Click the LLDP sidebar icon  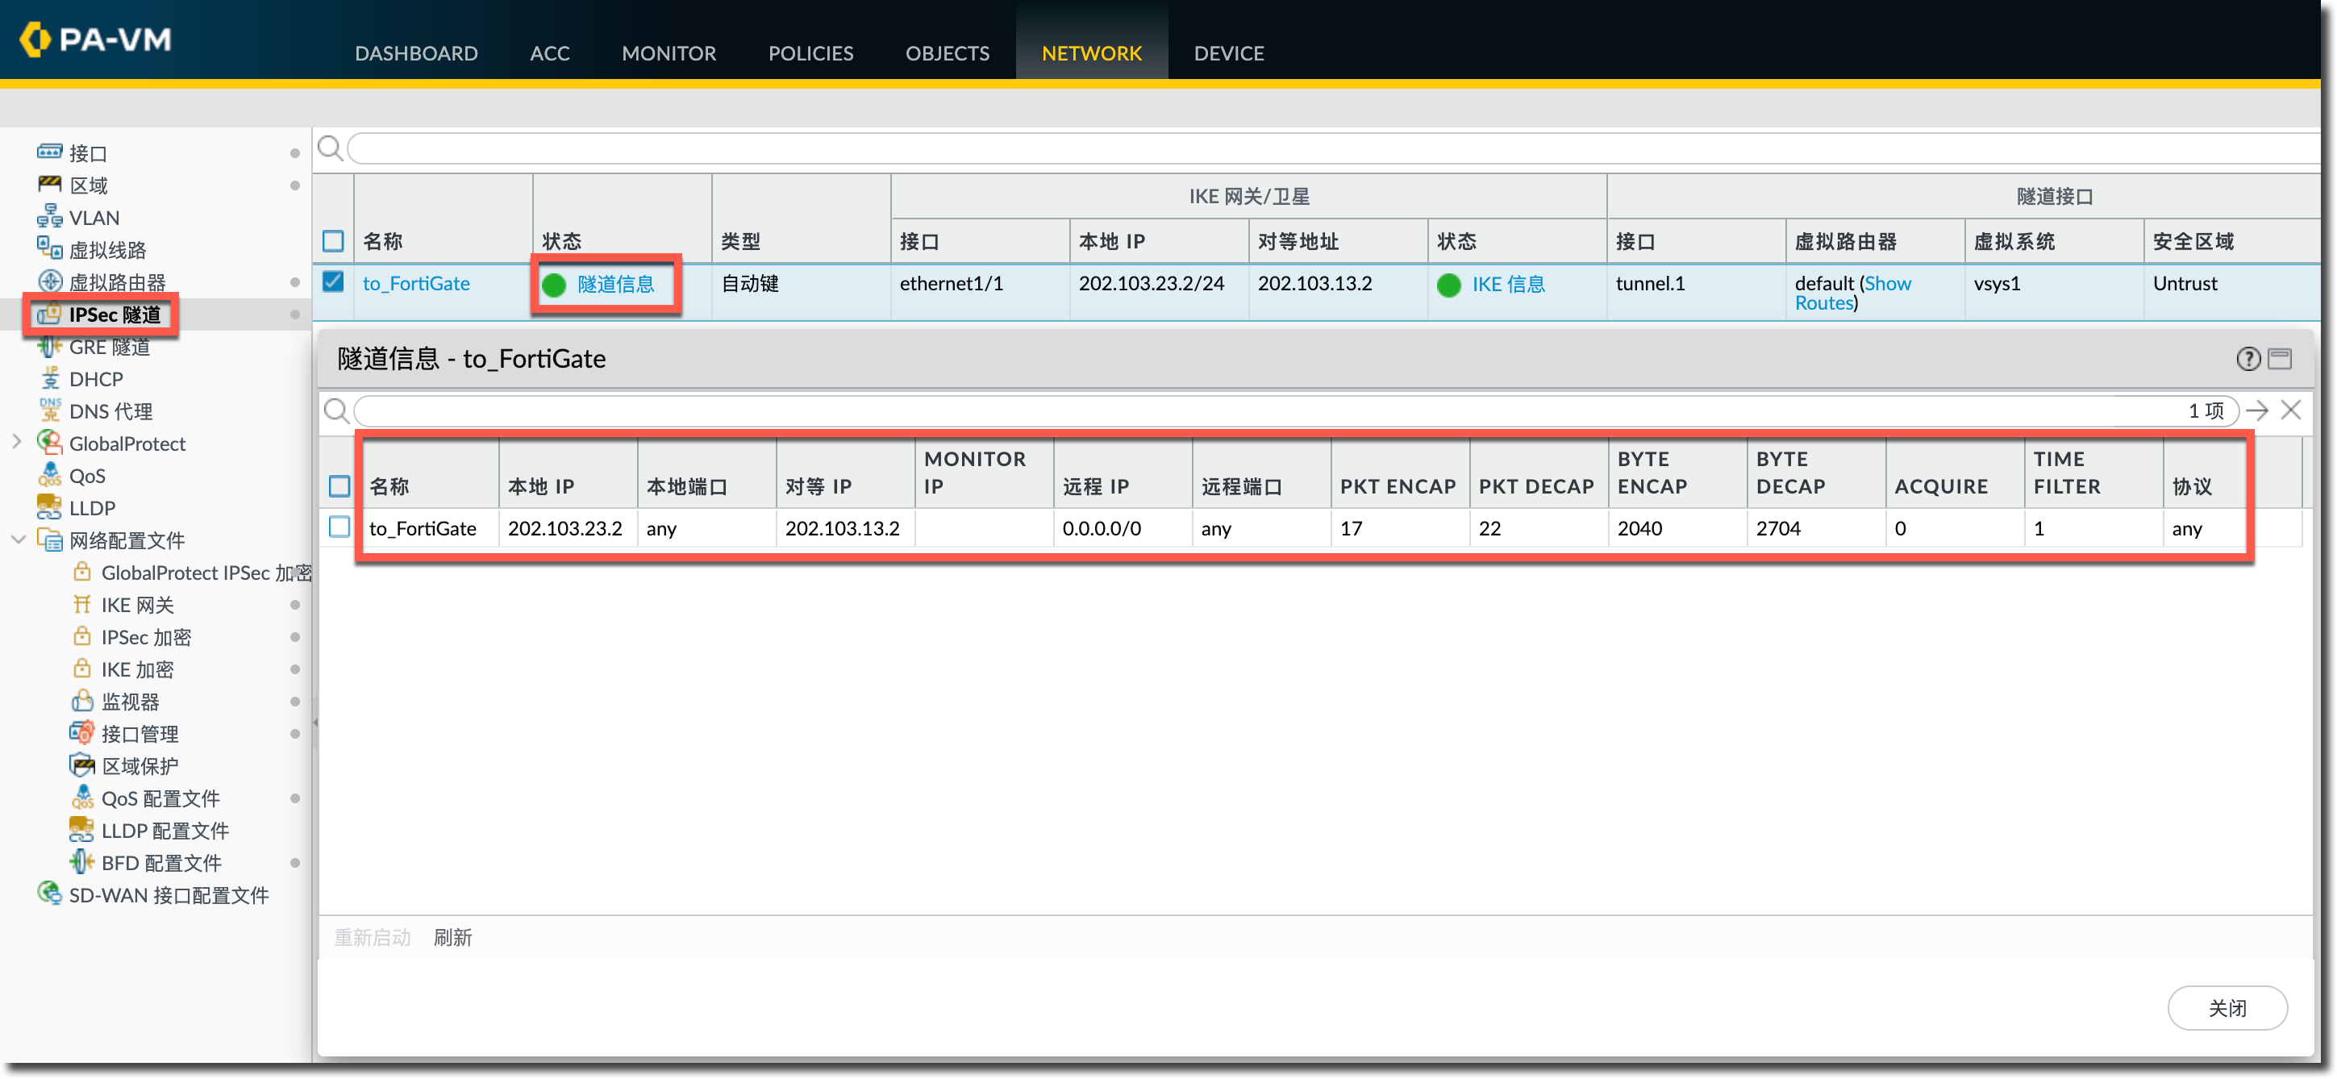pos(49,507)
